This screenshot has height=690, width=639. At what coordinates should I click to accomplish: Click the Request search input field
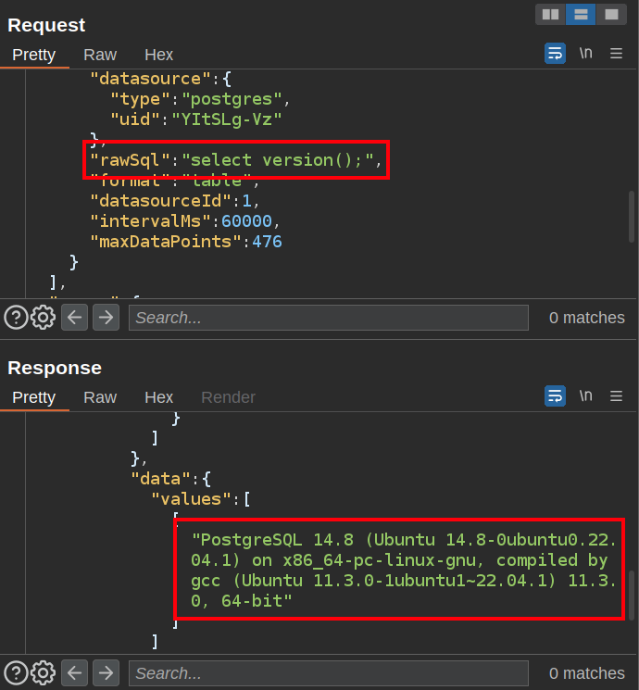[328, 318]
